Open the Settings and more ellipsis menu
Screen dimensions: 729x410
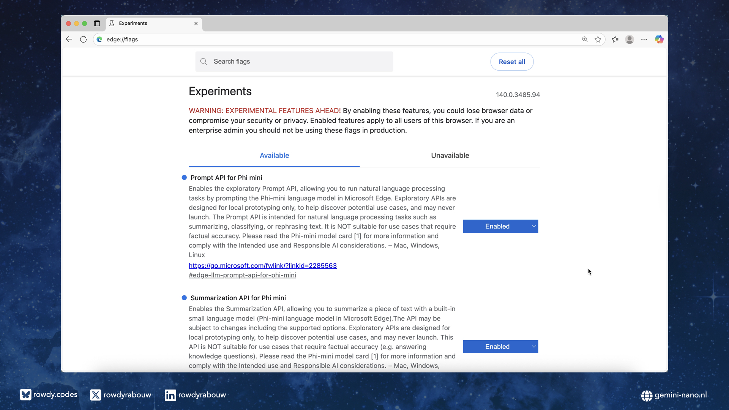(x=644, y=39)
